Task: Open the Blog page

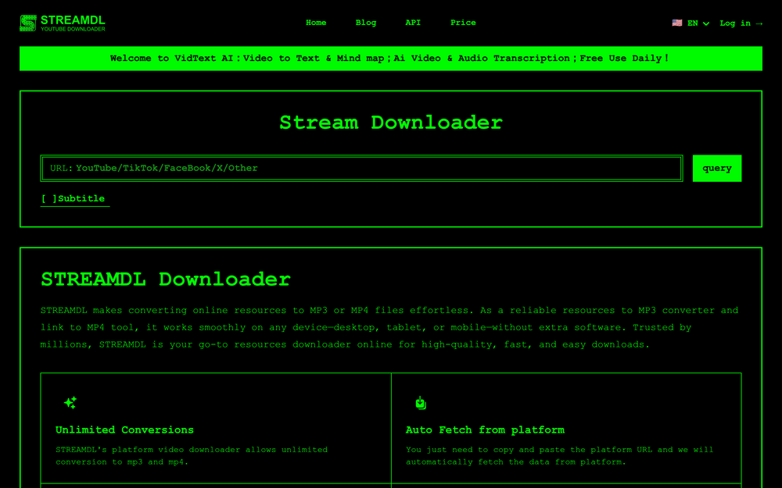Action: point(365,23)
